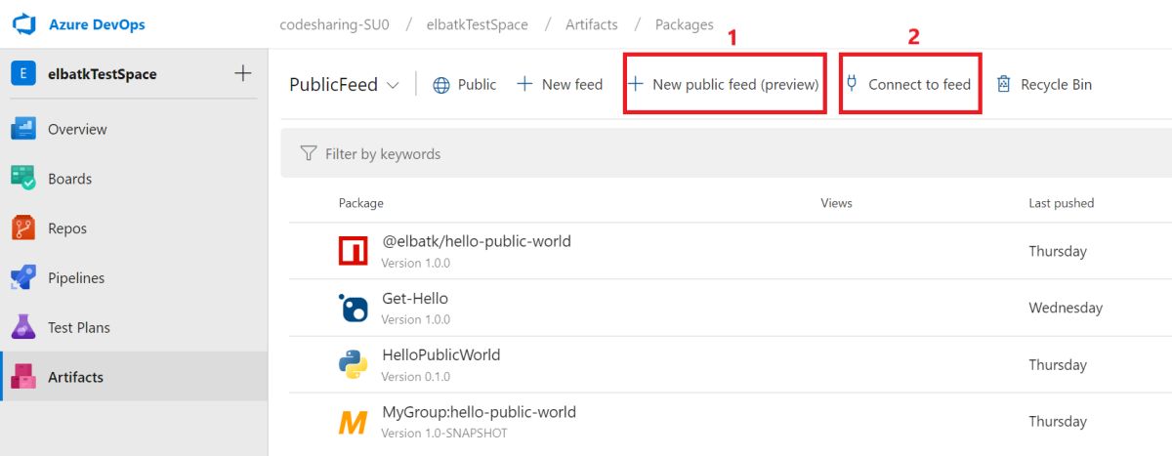Click Version 1.0.0 under @elbatk/hello-public-world
Image resolution: width=1172 pixels, height=456 pixels.
point(416,263)
